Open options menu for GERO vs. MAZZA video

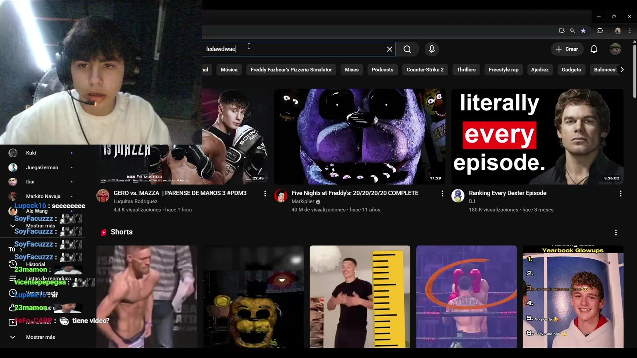[265, 193]
